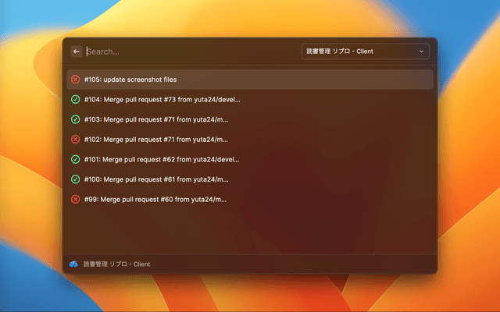Click the back arrow button
This screenshot has height=312, width=500.
coord(77,51)
